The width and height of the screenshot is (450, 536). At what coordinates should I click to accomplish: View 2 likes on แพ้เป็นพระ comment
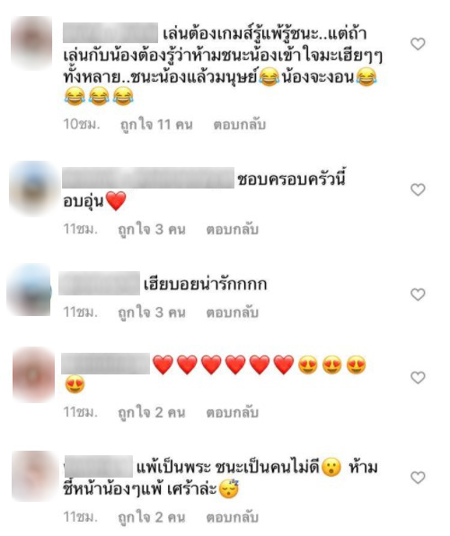click(152, 517)
